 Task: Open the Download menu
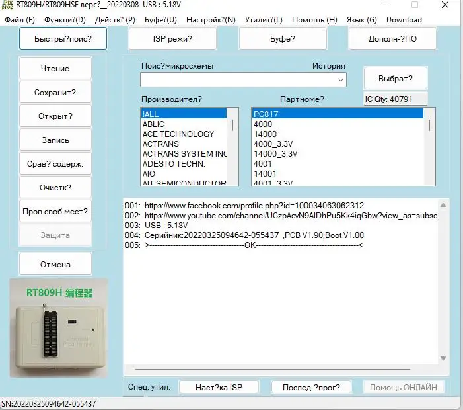[x=404, y=20]
